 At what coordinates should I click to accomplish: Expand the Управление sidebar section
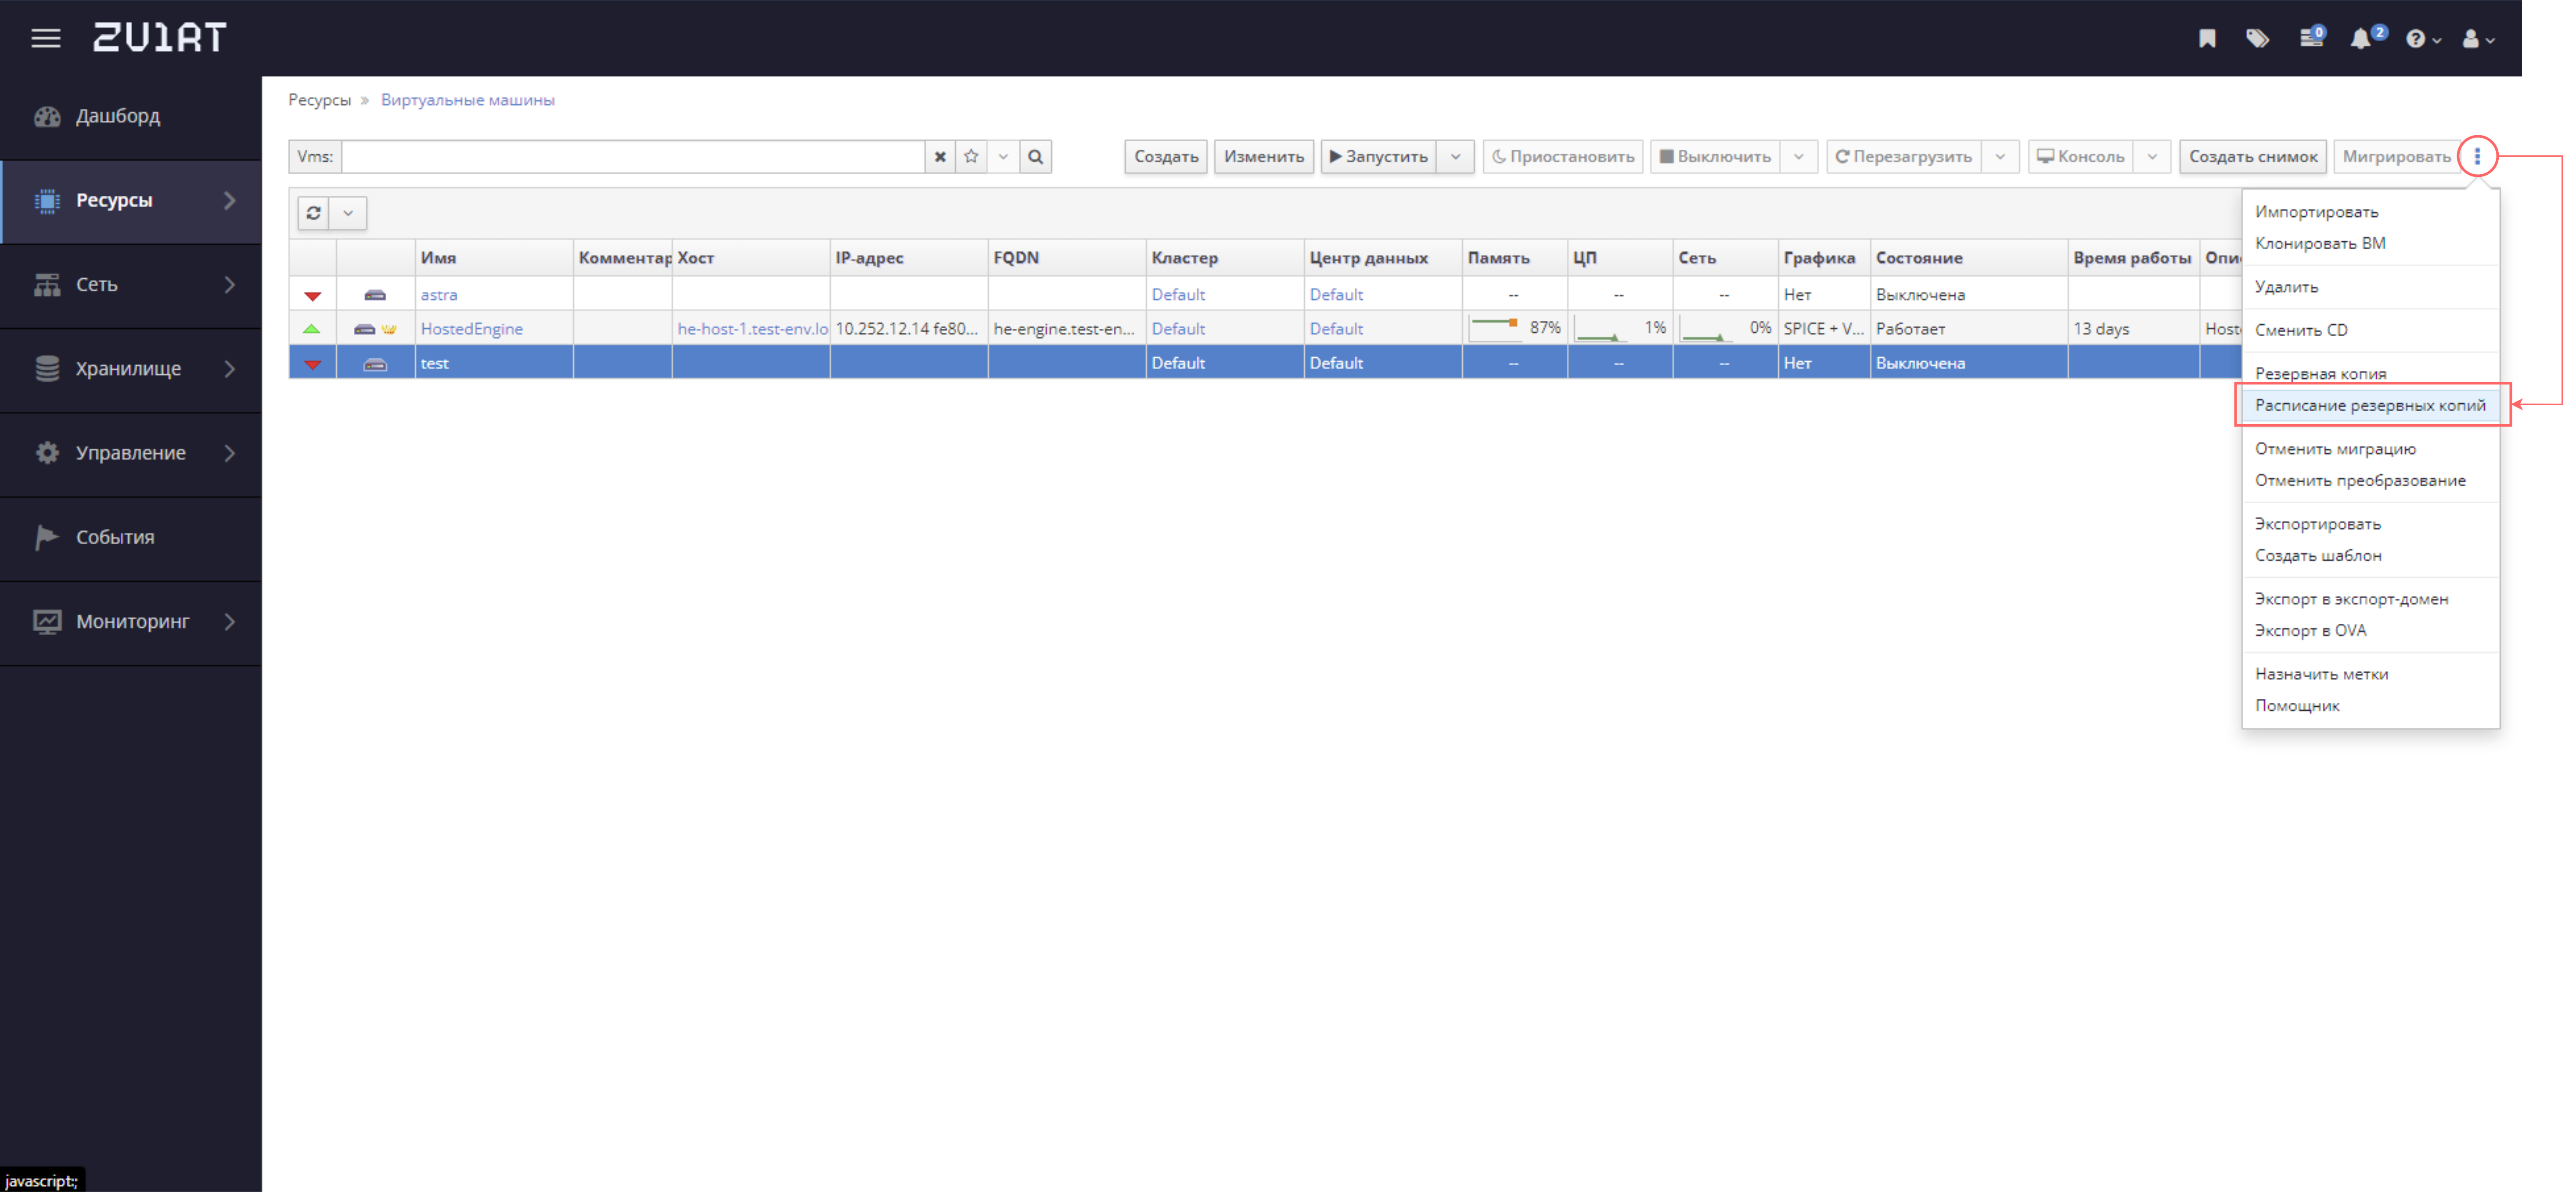131,452
